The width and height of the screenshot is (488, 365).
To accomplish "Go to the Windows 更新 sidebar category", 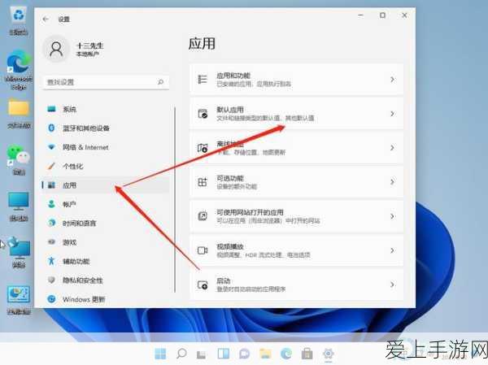I will (x=106, y=299).
